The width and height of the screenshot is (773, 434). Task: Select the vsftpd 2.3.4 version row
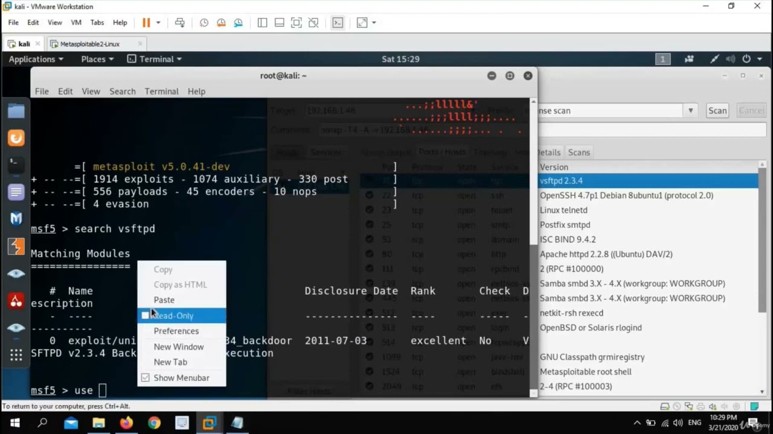click(x=648, y=181)
